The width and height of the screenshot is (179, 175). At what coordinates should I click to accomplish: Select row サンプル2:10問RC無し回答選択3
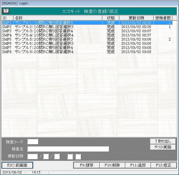[x=87, y=27]
